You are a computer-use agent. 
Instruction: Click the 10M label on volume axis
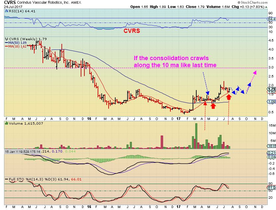[x=272, y=133]
